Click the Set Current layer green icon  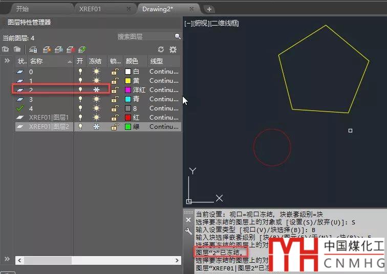point(82,50)
